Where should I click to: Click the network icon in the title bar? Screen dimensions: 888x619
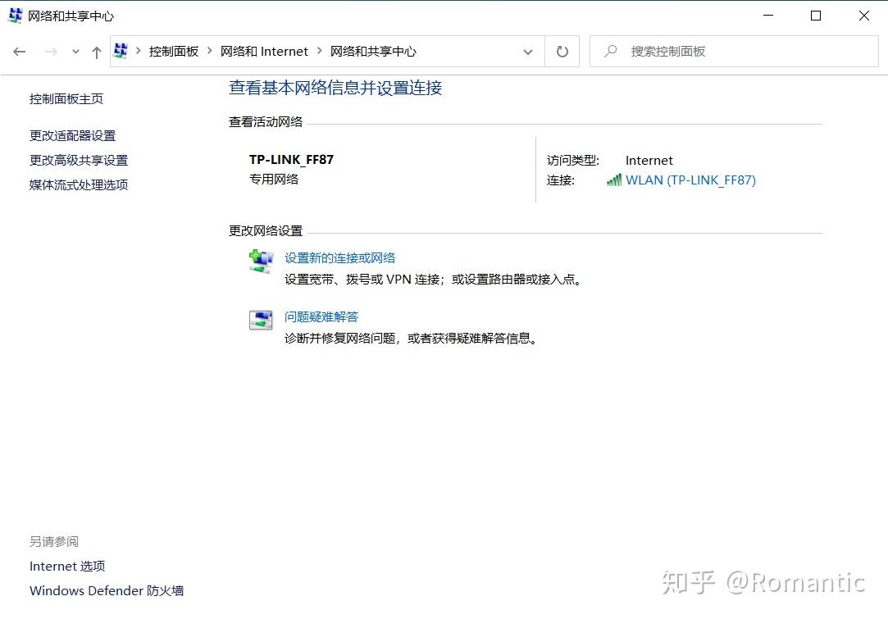(x=13, y=15)
